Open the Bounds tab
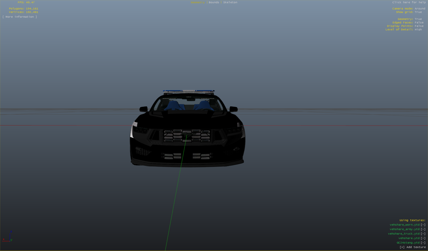The width and height of the screenshot is (428, 251). (214, 2)
